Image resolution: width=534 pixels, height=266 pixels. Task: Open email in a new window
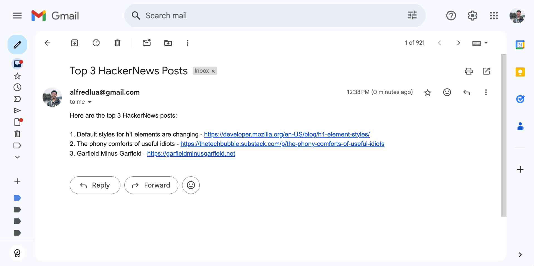486,71
